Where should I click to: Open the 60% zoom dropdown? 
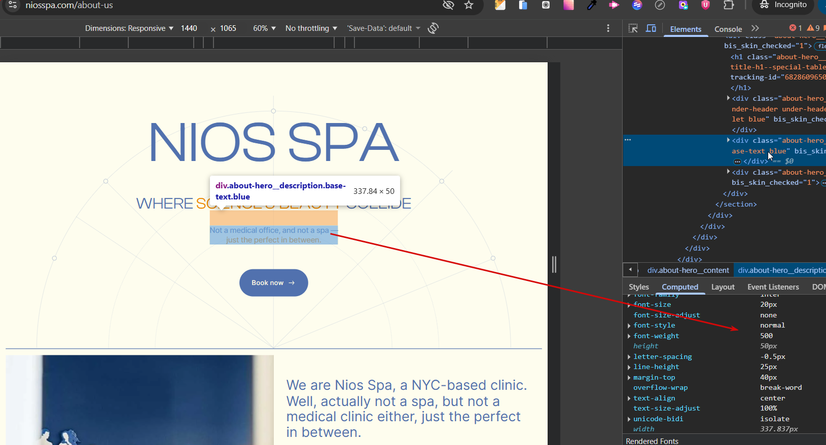pos(264,28)
